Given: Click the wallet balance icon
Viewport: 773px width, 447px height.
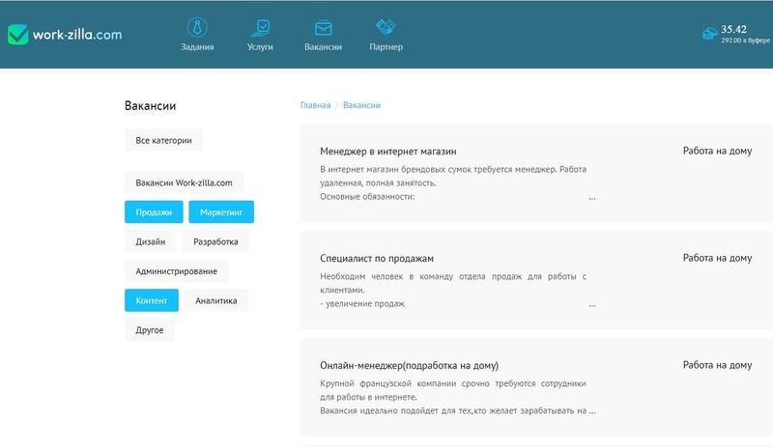Looking at the screenshot, I should 709,35.
